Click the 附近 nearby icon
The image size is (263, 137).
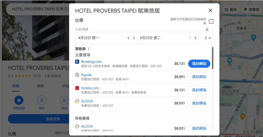[64, 100]
